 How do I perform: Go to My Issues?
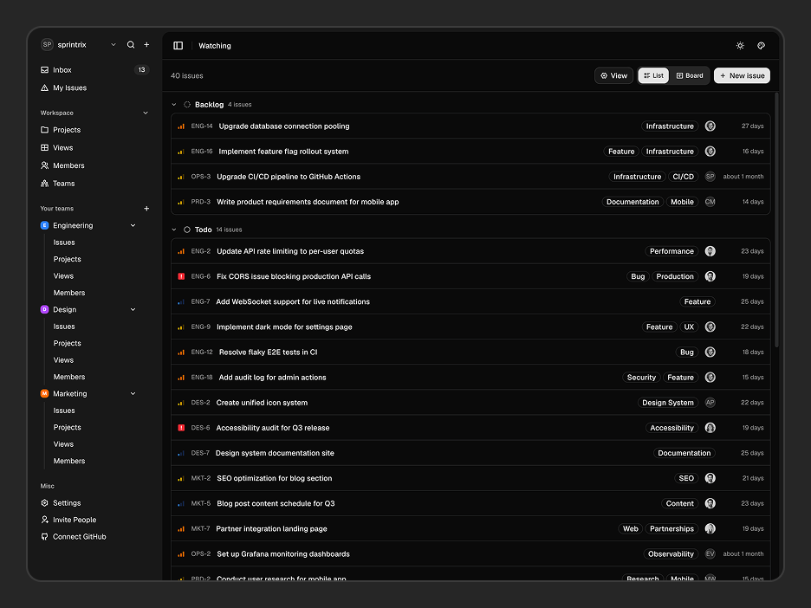coord(94,87)
